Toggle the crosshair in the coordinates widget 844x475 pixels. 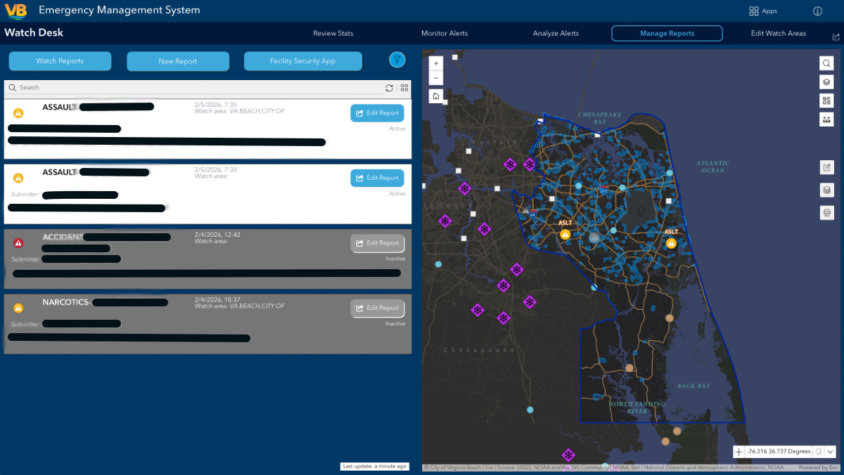pos(738,452)
